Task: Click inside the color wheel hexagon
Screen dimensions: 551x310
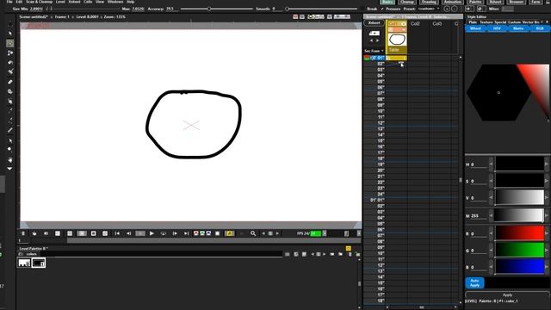Action: (498, 93)
